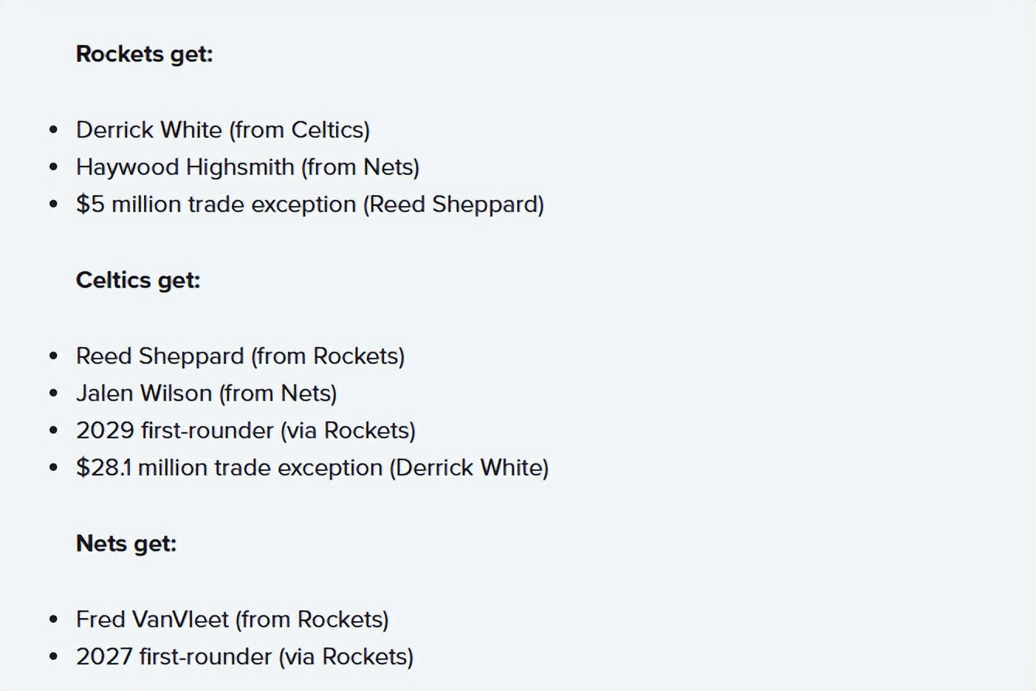The image size is (1036, 691).
Task: Click the bullet before Reed Sheppard (from Rockets)
Action: coord(53,356)
